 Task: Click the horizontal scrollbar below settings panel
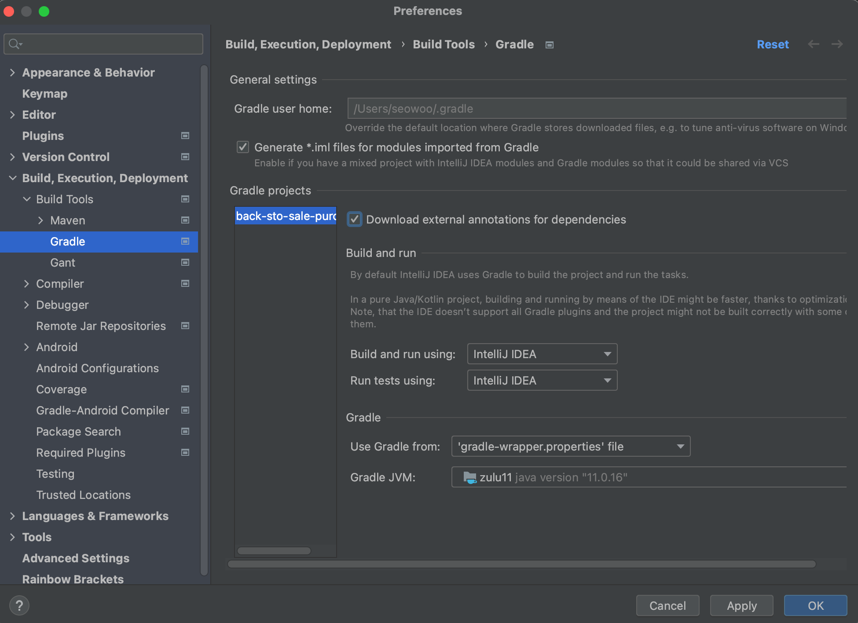coord(521,564)
